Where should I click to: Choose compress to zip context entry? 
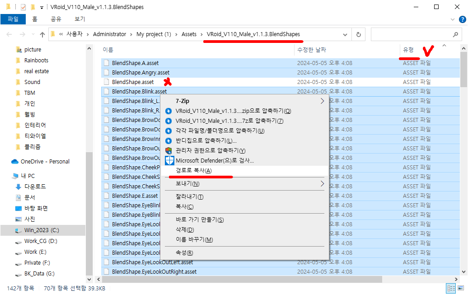(245, 111)
